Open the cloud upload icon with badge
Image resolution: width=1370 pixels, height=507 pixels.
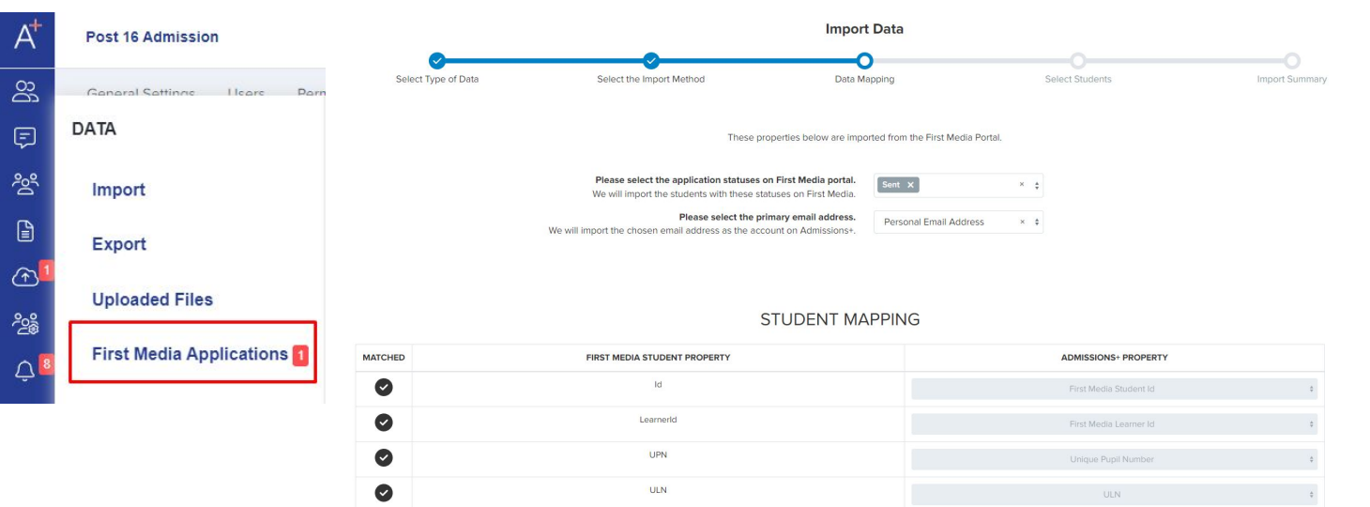tap(26, 277)
